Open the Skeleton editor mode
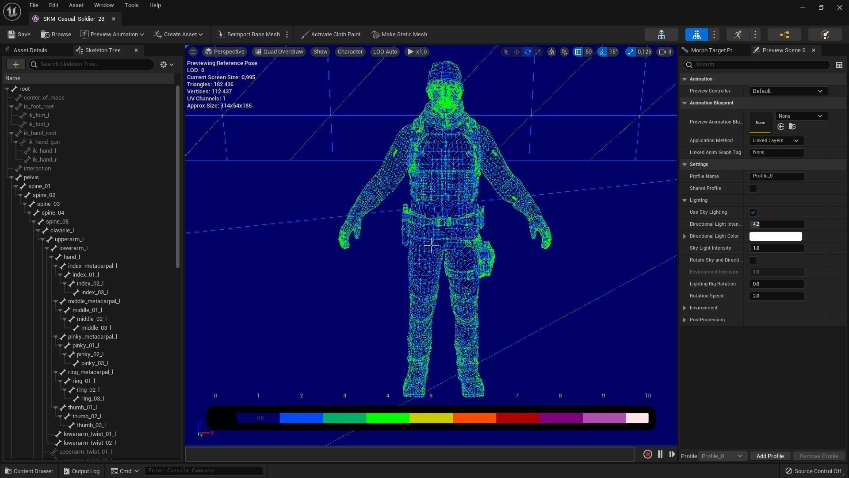Viewport: 849px width, 478px height. pos(661,35)
